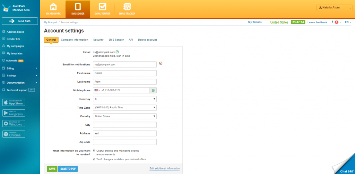The image size is (355, 174).
Task: Click the red notification email verification checkmark
Action: tap(161, 63)
